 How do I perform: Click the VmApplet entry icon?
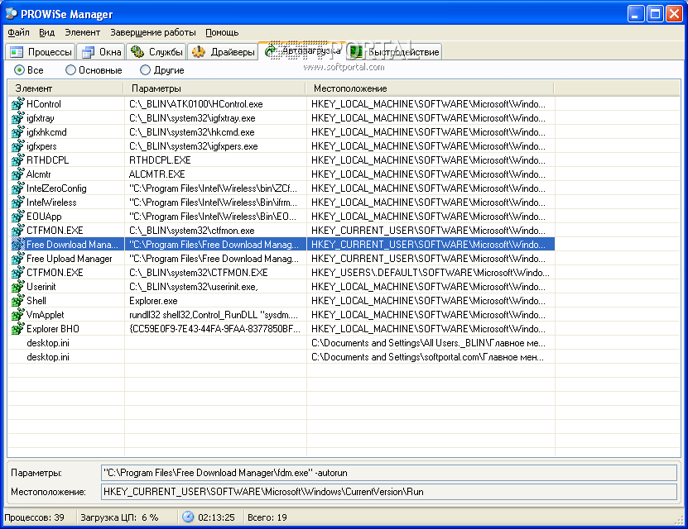tap(17, 314)
